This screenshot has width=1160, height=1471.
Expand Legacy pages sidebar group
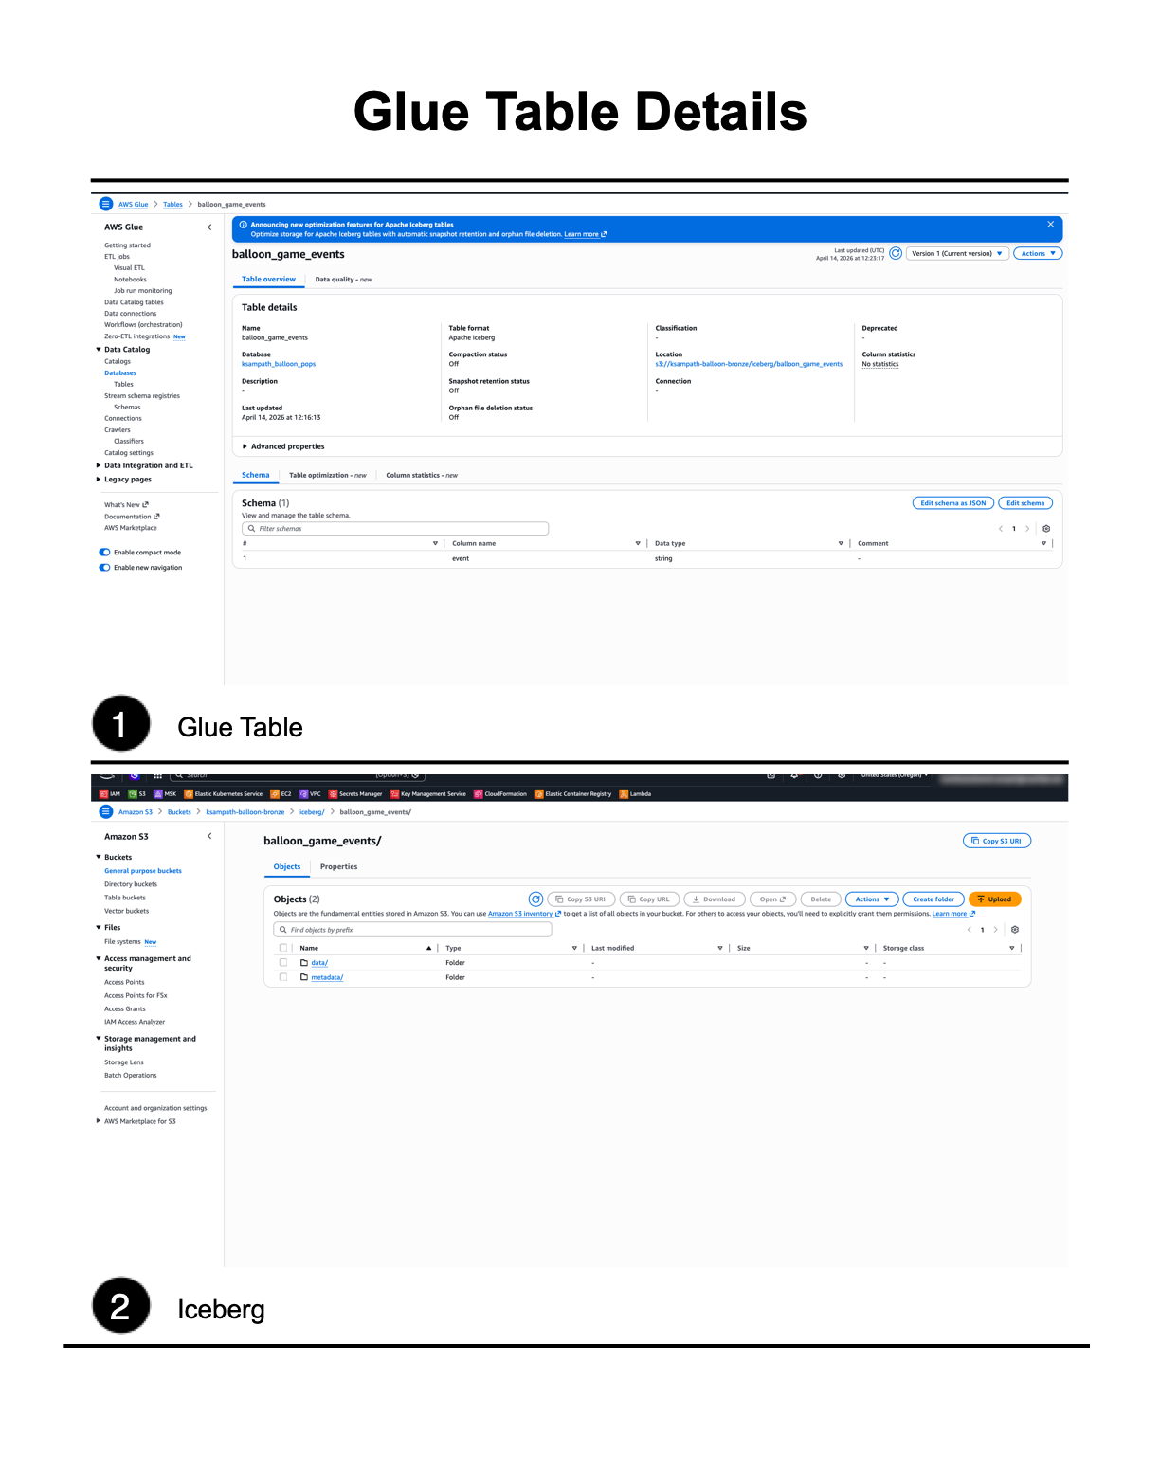click(x=99, y=480)
